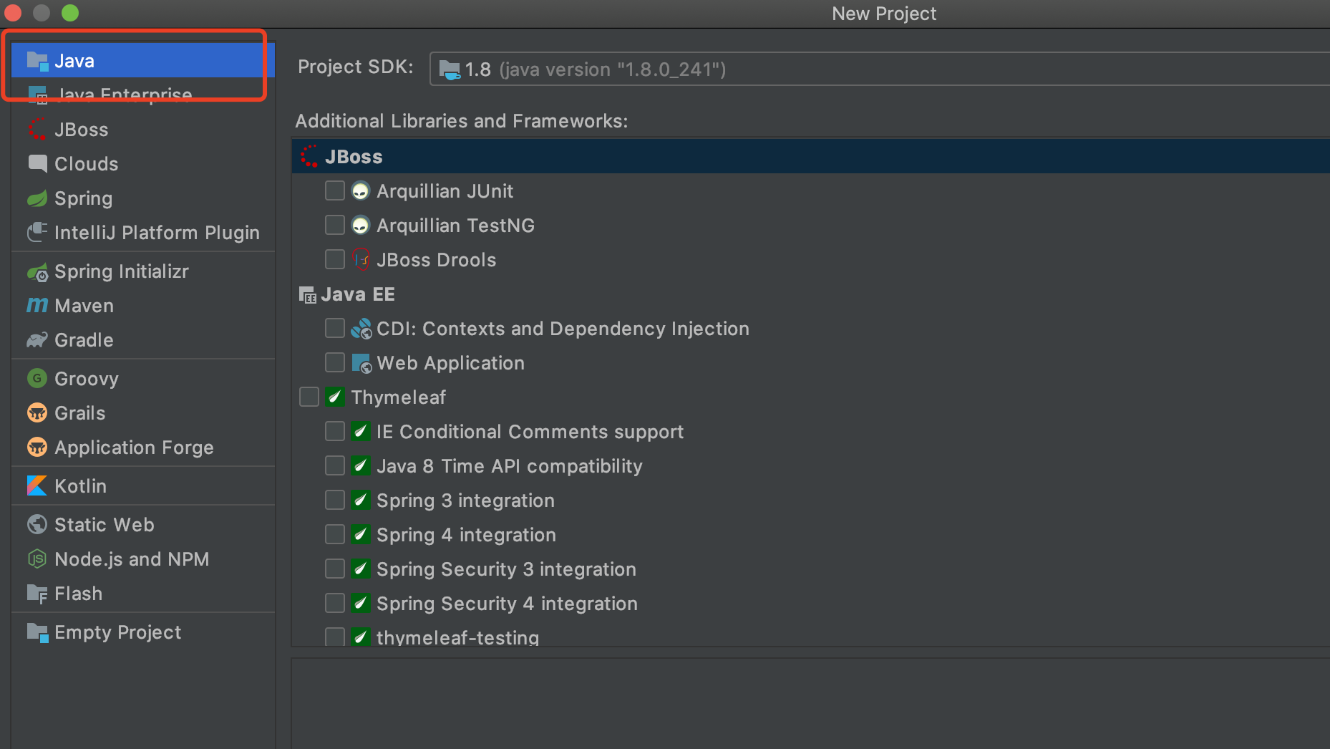Image resolution: width=1330 pixels, height=749 pixels.
Task: Click the Spring Initializr icon
Action: tap(37, 271)
